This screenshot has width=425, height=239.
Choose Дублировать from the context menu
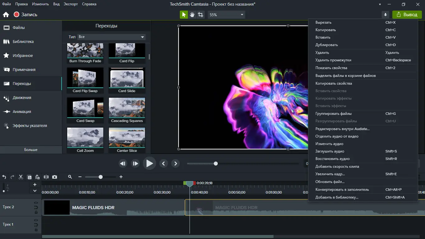[x=326, y=45]
